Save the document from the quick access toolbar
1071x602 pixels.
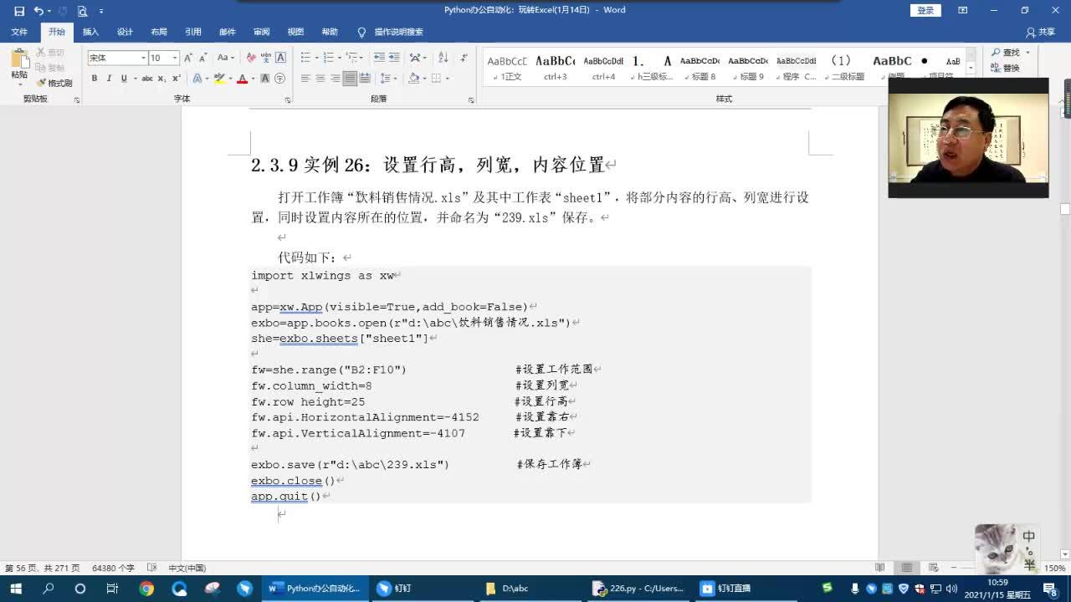(x=19, y=11)
